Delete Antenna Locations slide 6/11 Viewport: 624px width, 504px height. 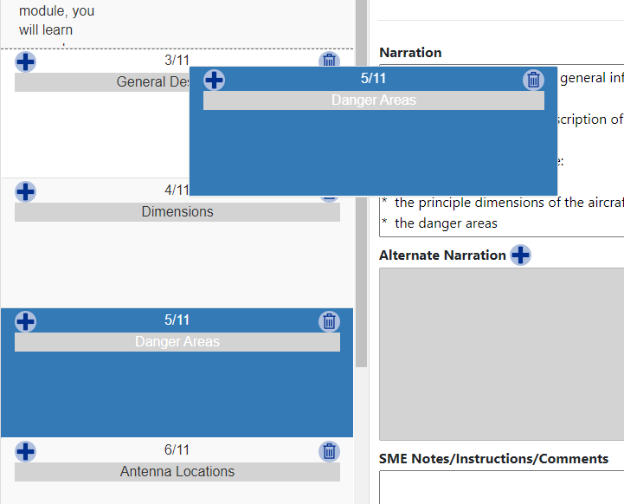(x=329, y=451)
